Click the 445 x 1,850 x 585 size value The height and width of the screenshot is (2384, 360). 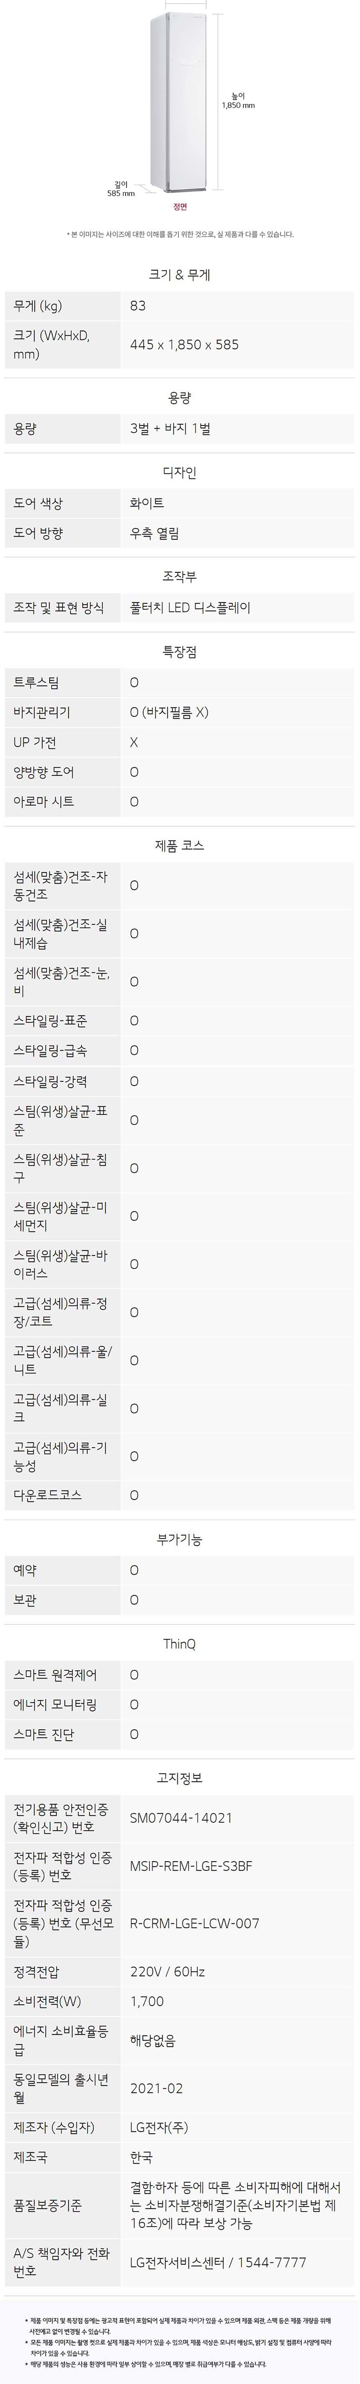point(185,344)
